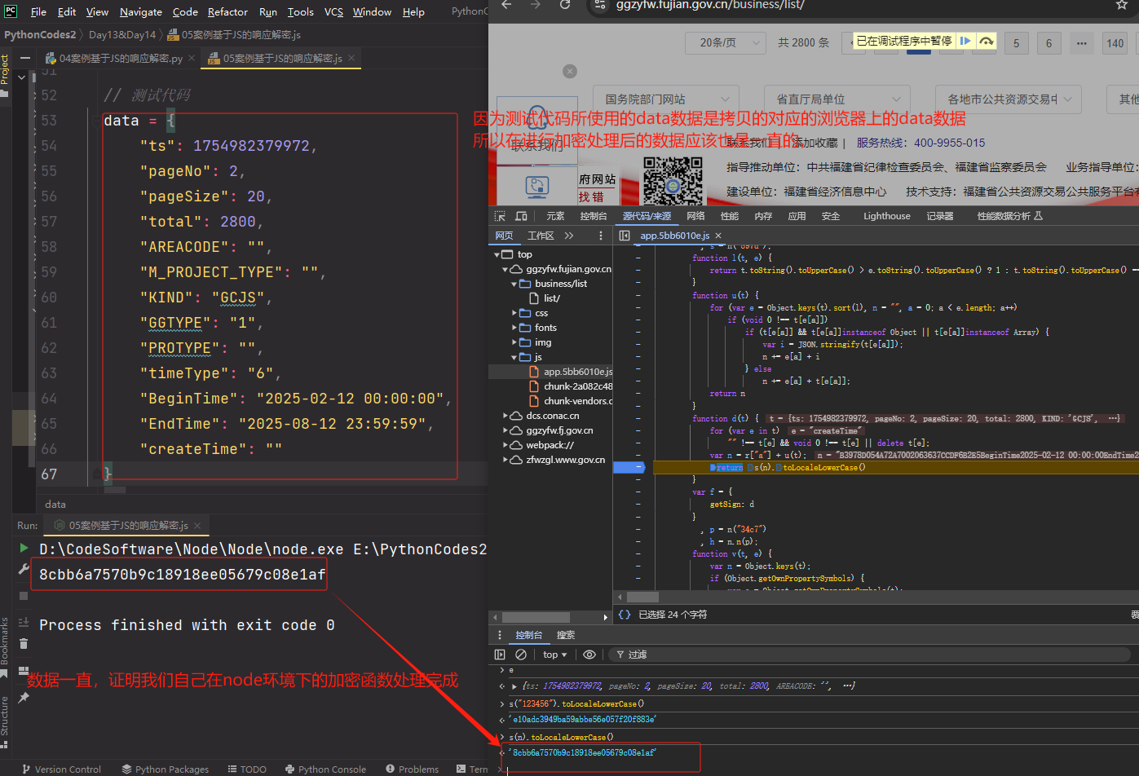Open the Problems tool window
Image resolution: width=1139 pixels, height=776 pixels.
[412, 769]
